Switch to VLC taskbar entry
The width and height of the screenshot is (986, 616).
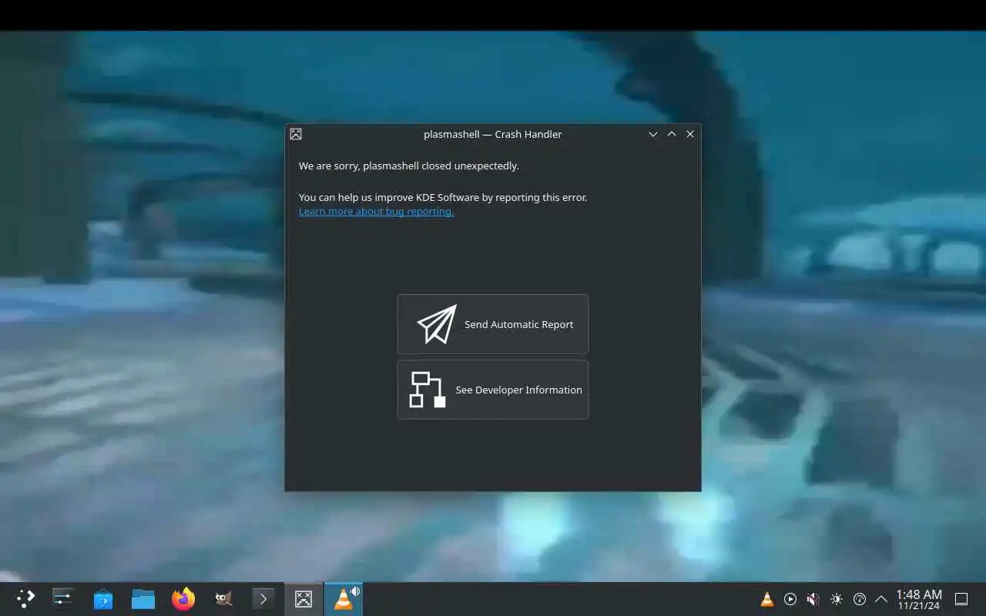coord(344,599)
